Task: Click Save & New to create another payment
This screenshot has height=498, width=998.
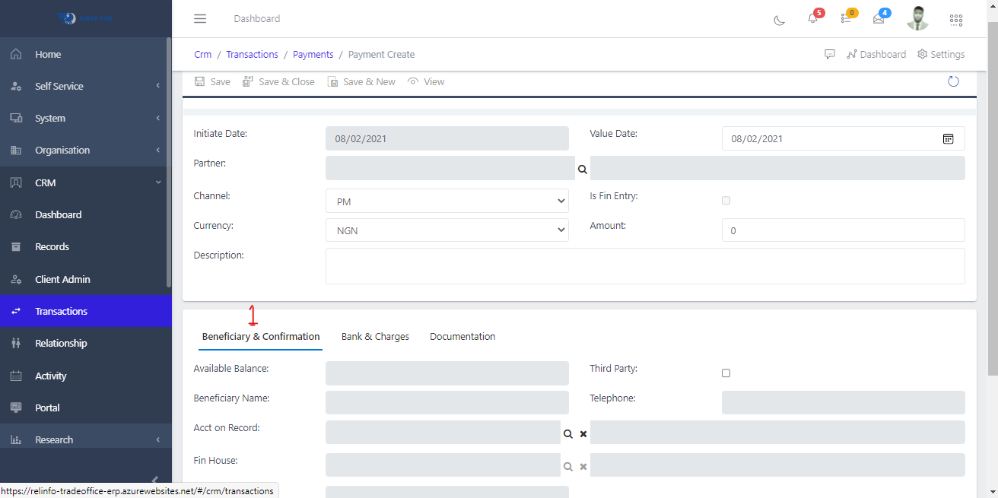Action: pos(361,81)
